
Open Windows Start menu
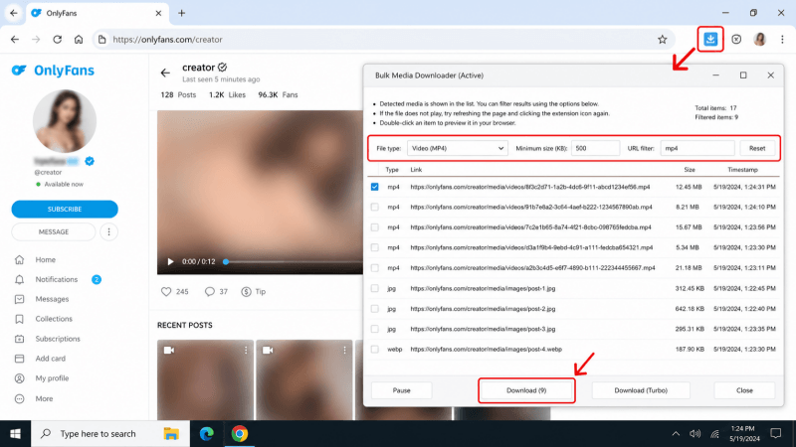(15, 434)
